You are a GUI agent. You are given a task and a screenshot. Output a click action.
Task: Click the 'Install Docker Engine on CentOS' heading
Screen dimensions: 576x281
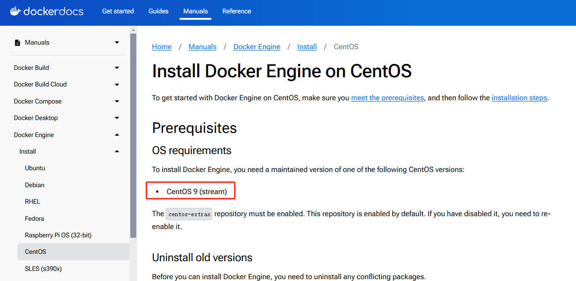coord(282,71)
